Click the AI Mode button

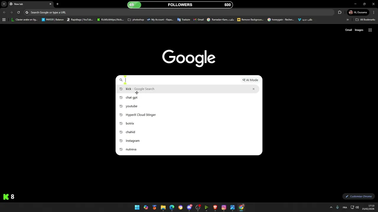(x=250, y=80)
